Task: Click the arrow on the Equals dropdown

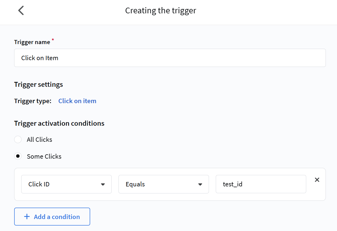Action: [200, 184]
